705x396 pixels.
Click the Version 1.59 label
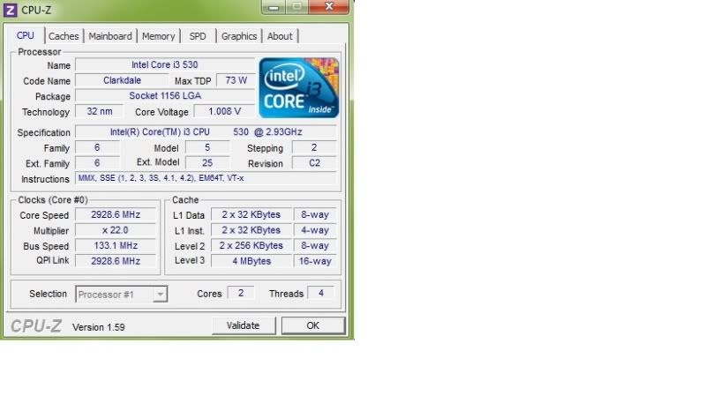click(99, 327)
